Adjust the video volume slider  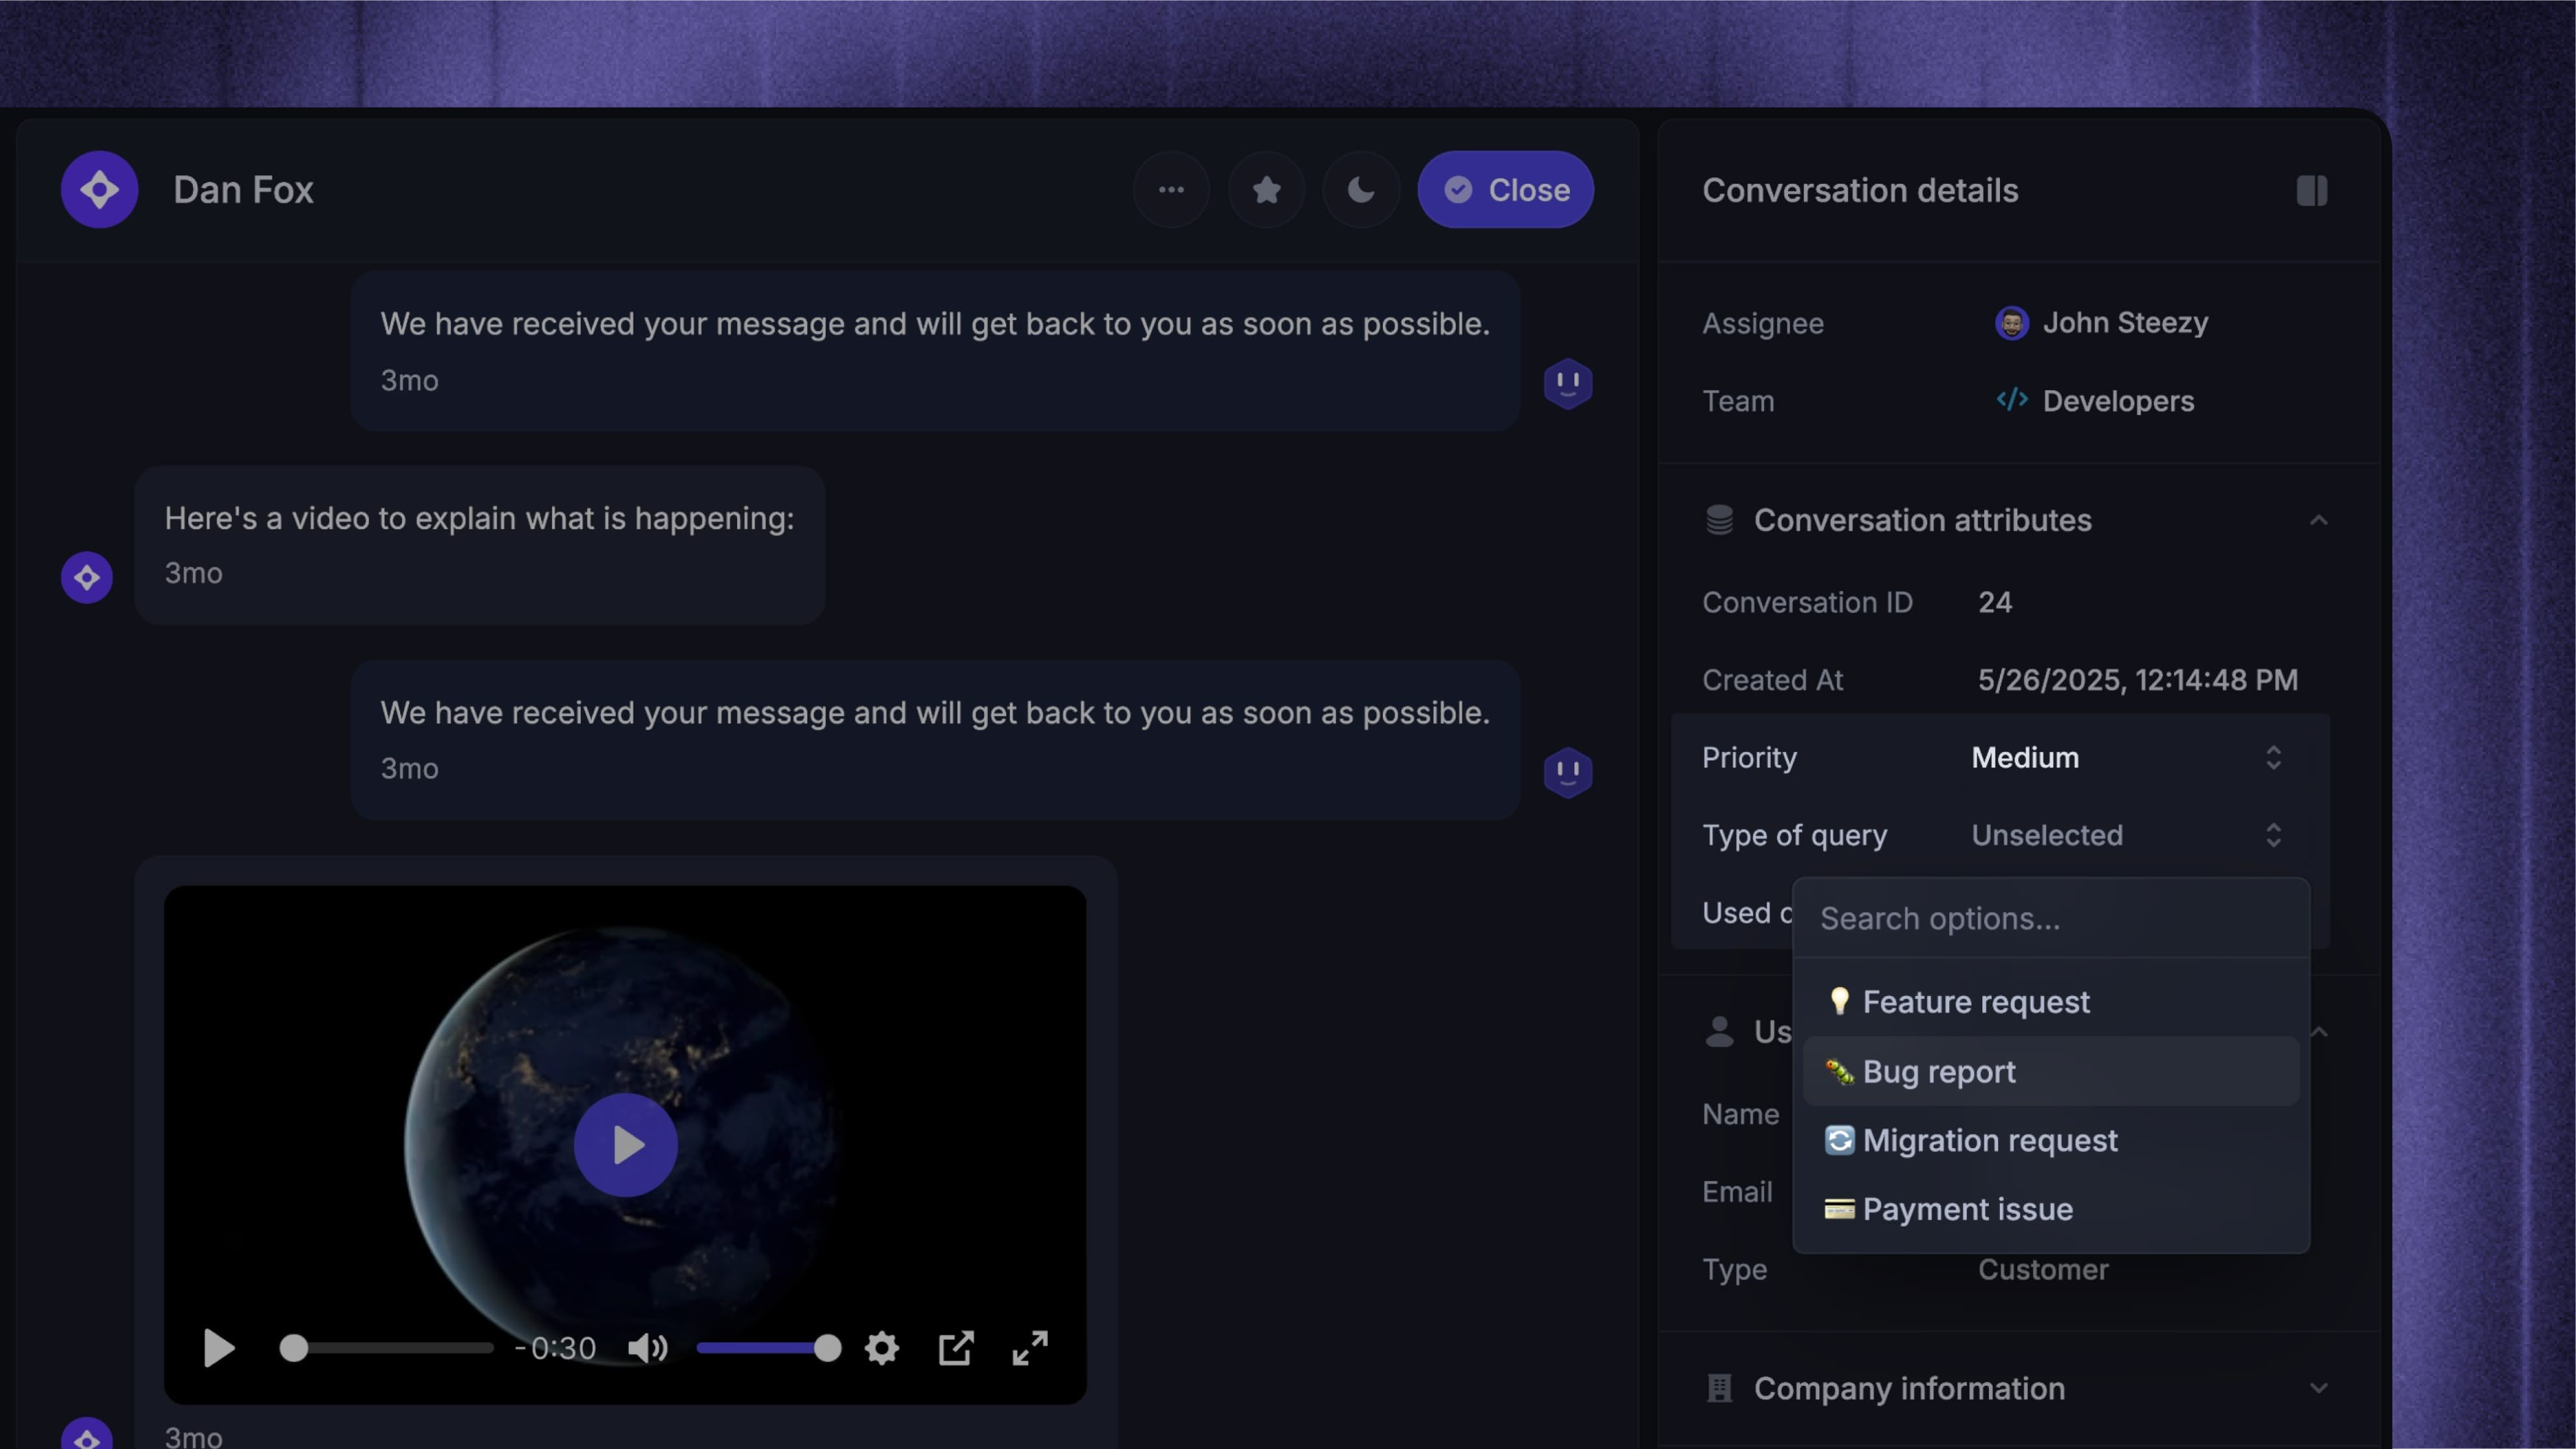(x=768, y=1348)
